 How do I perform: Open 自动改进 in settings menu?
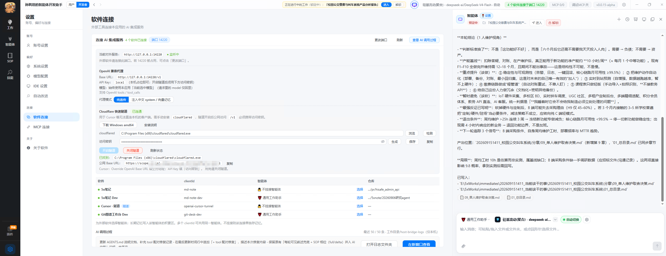pos(51,96)
